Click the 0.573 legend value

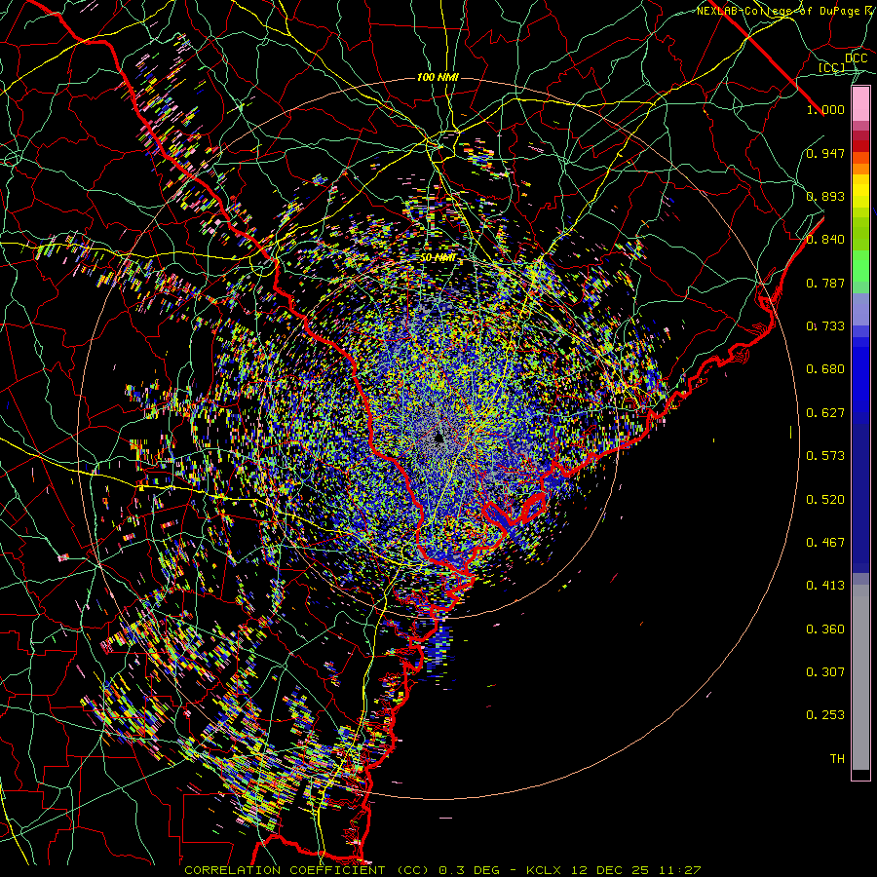(x=825, y=456)
